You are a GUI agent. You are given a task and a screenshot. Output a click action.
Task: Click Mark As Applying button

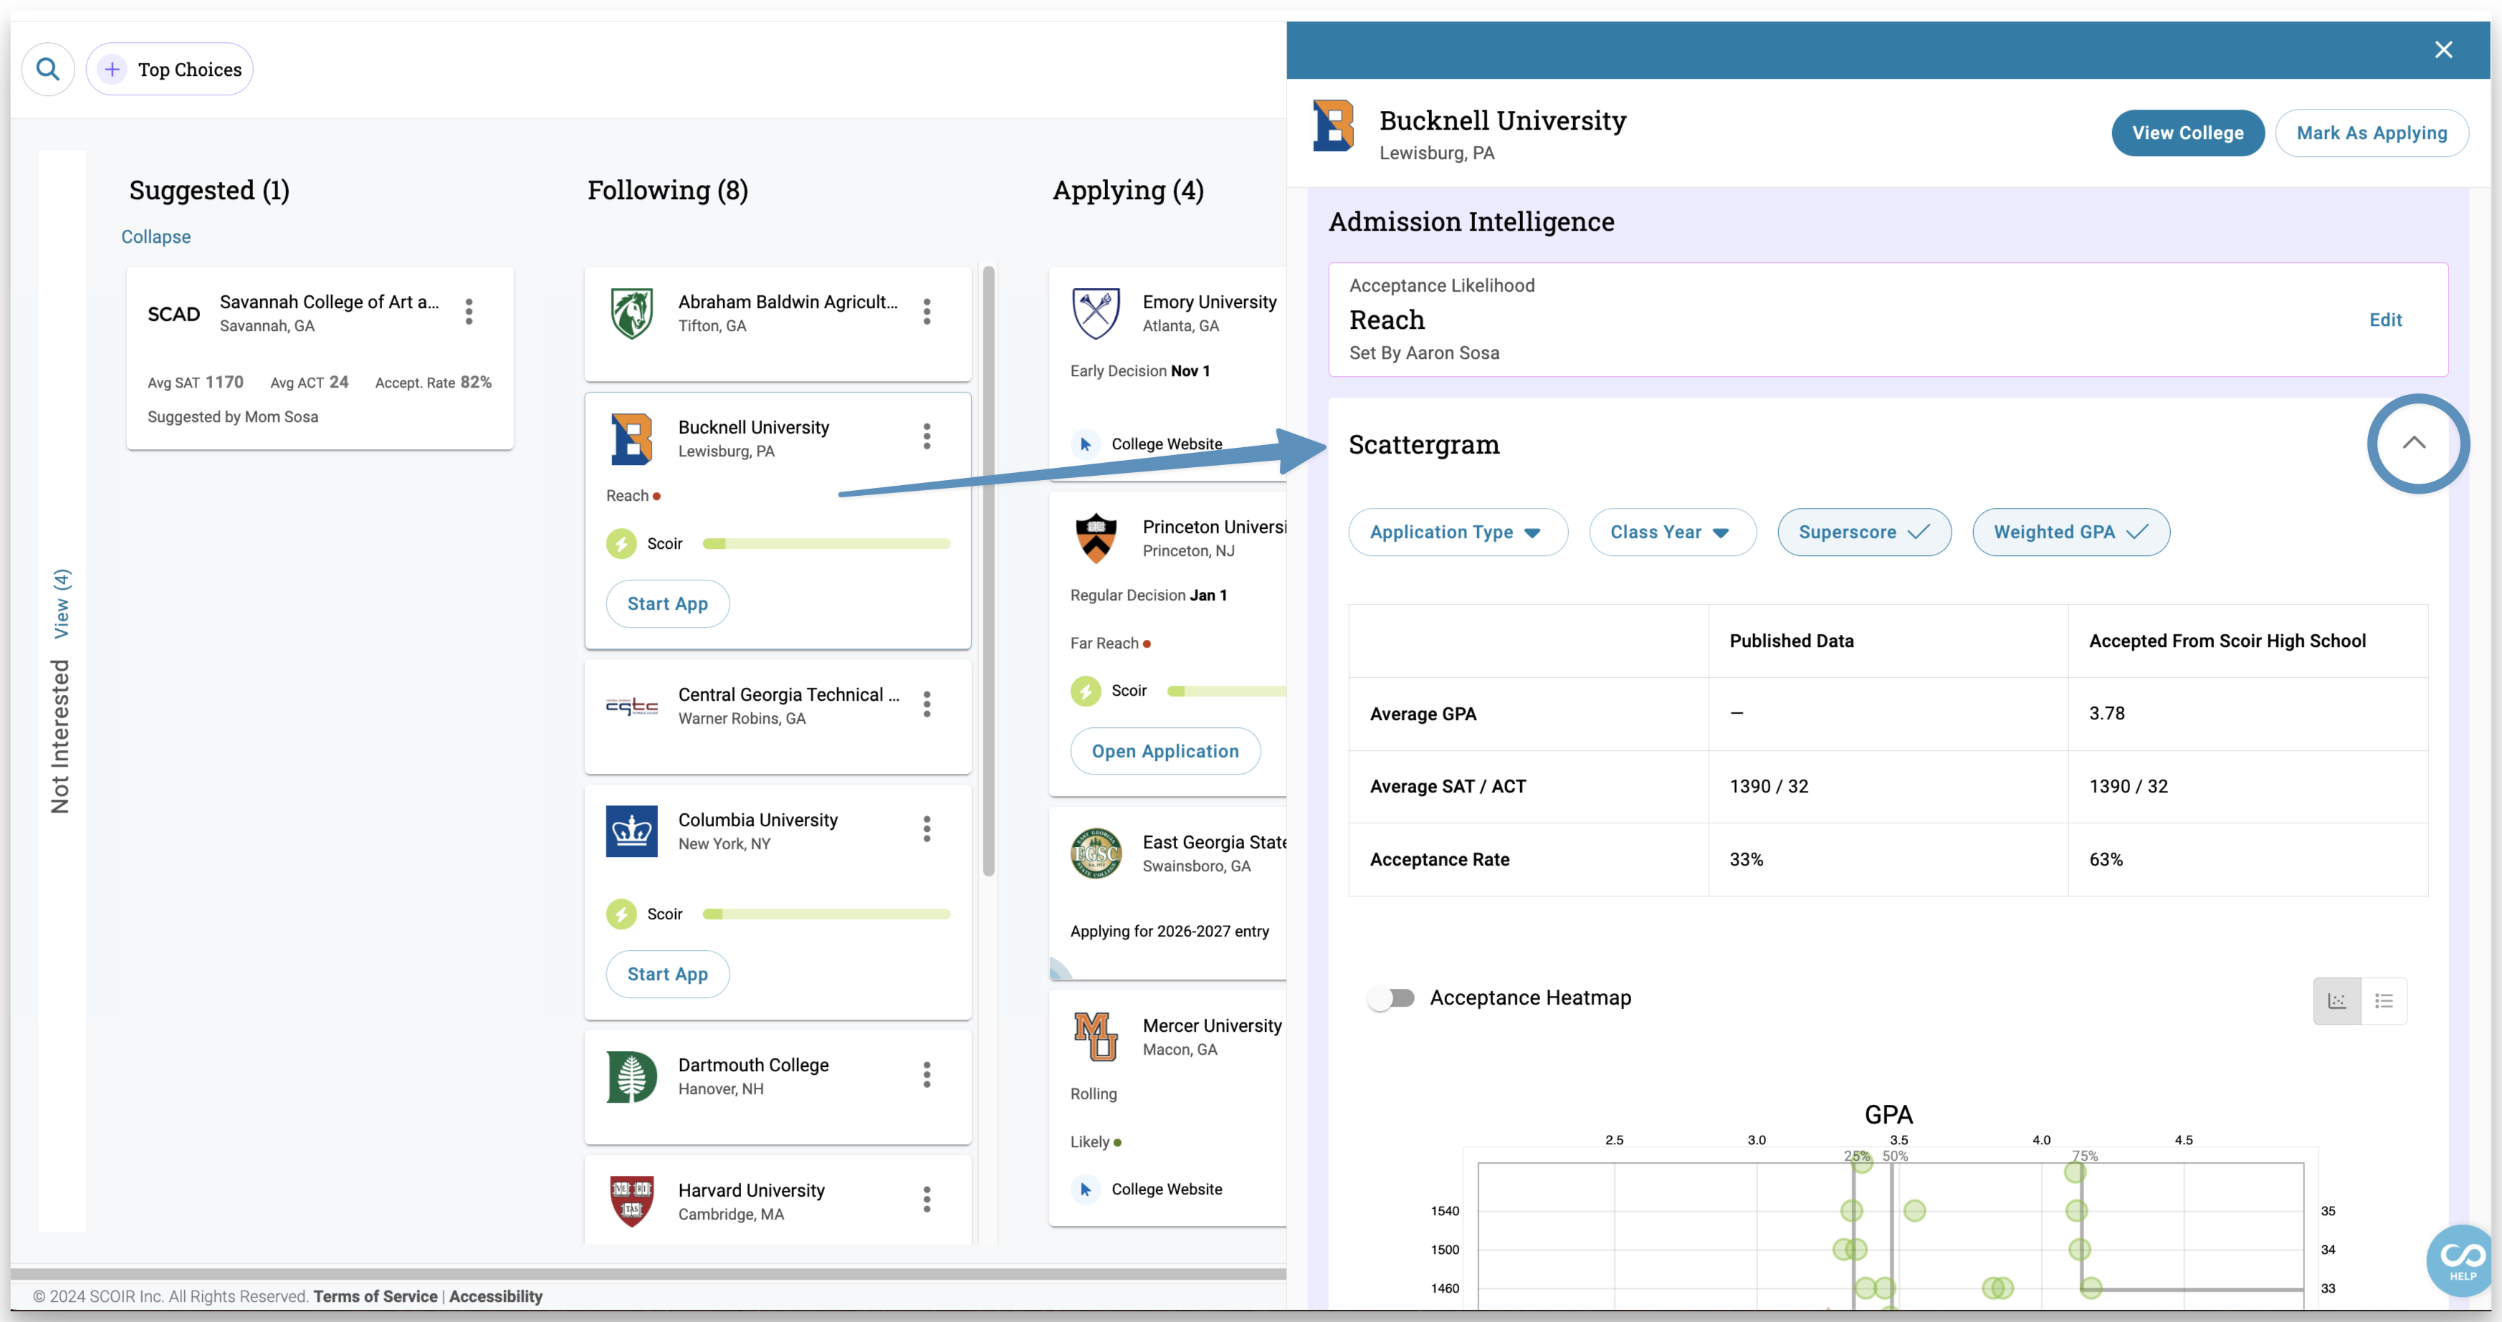2371,133
